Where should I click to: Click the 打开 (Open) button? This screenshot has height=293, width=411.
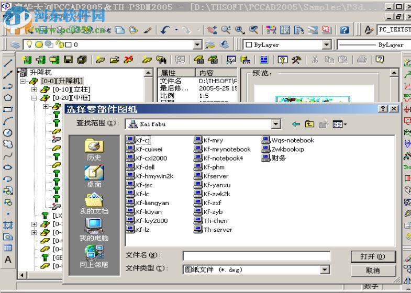point(373,256)
